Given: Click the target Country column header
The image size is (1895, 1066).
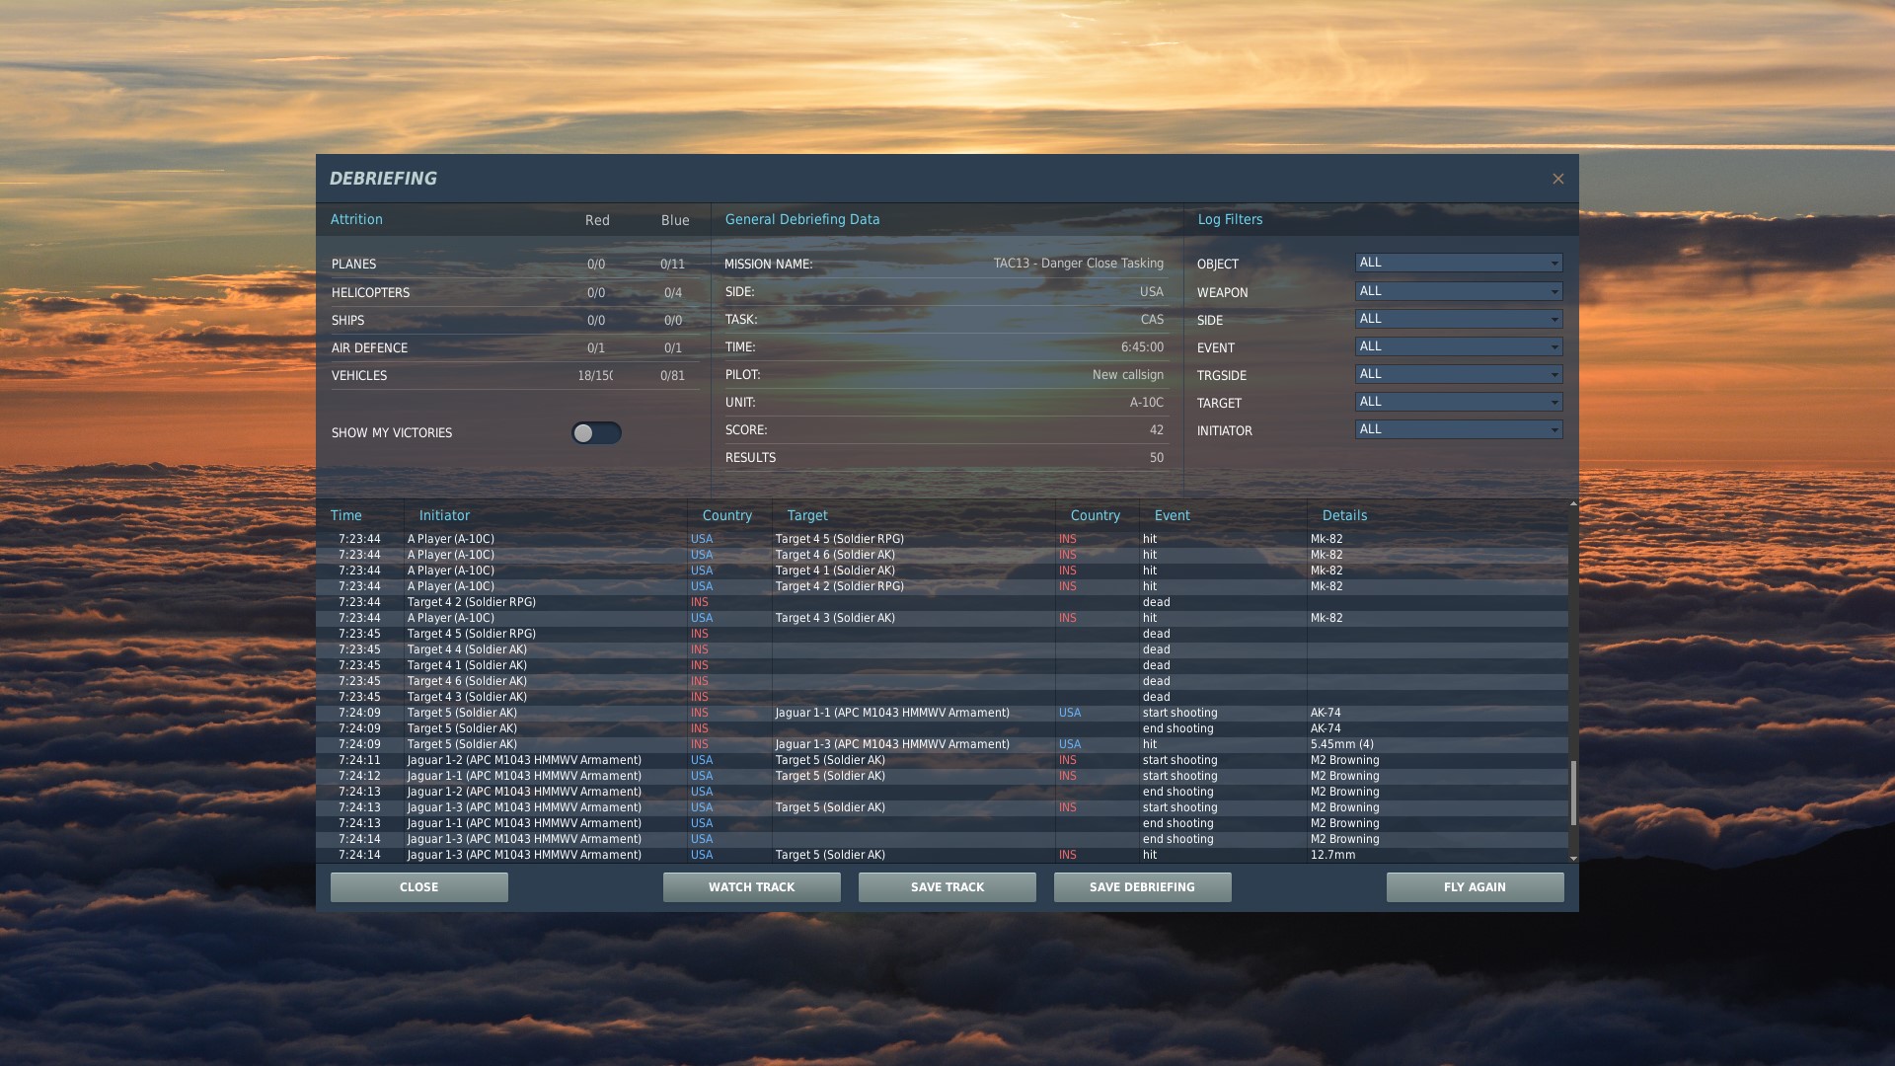Looking at the screenshot, I should point(1095,515).
